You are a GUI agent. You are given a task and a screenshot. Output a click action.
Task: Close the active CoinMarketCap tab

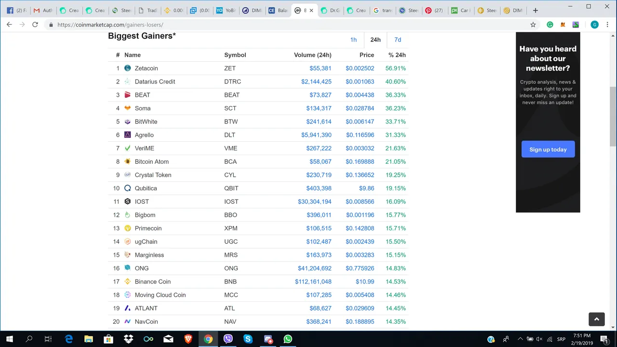click(311, 10)
